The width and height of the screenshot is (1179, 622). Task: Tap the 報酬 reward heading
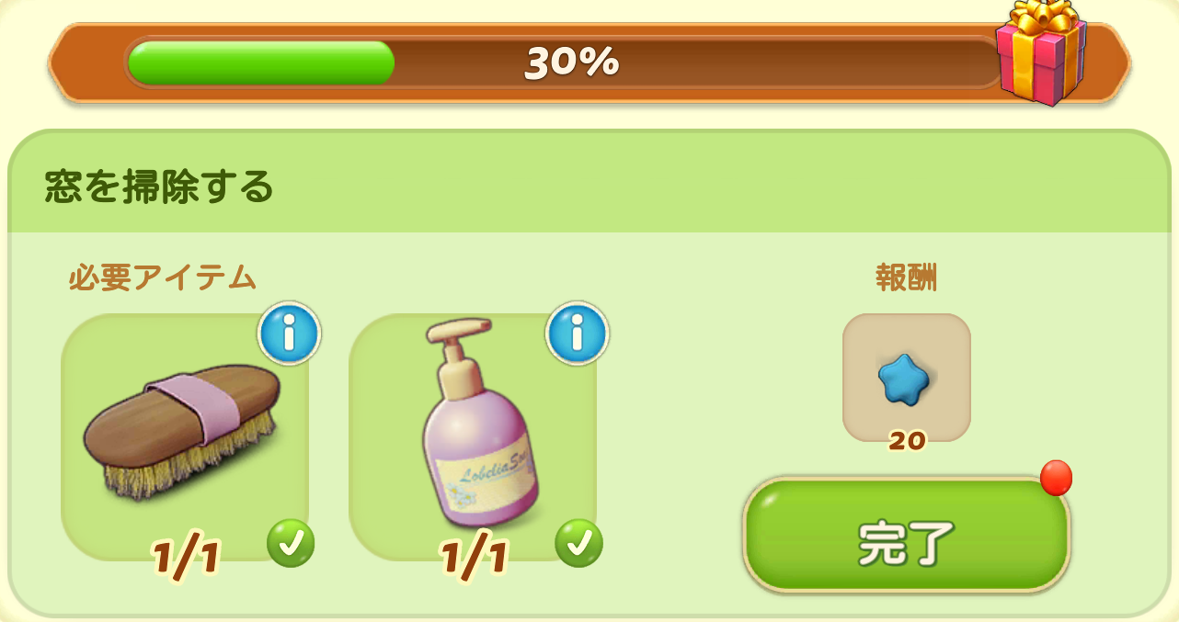click(906, 277)
